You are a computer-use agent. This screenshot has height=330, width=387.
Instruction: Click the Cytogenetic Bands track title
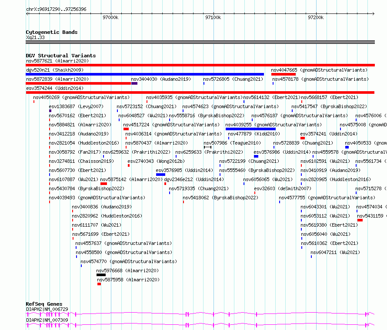(x=52, y=32)
